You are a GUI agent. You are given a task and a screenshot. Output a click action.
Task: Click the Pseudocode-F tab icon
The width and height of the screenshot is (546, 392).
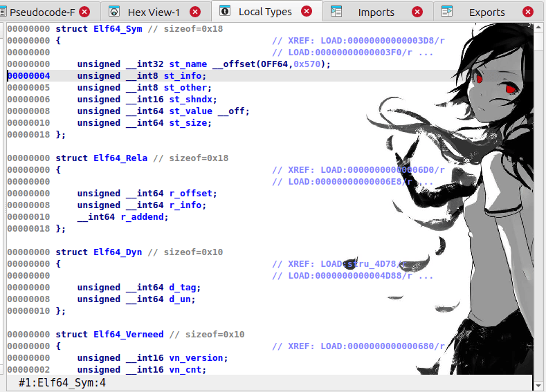coord(3,12)
